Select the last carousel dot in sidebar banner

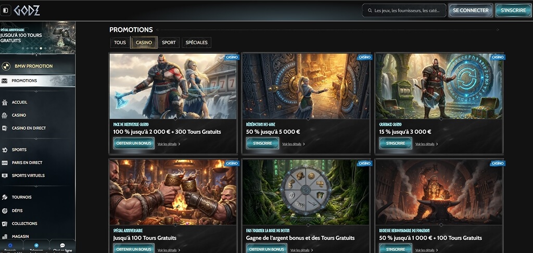49,48
